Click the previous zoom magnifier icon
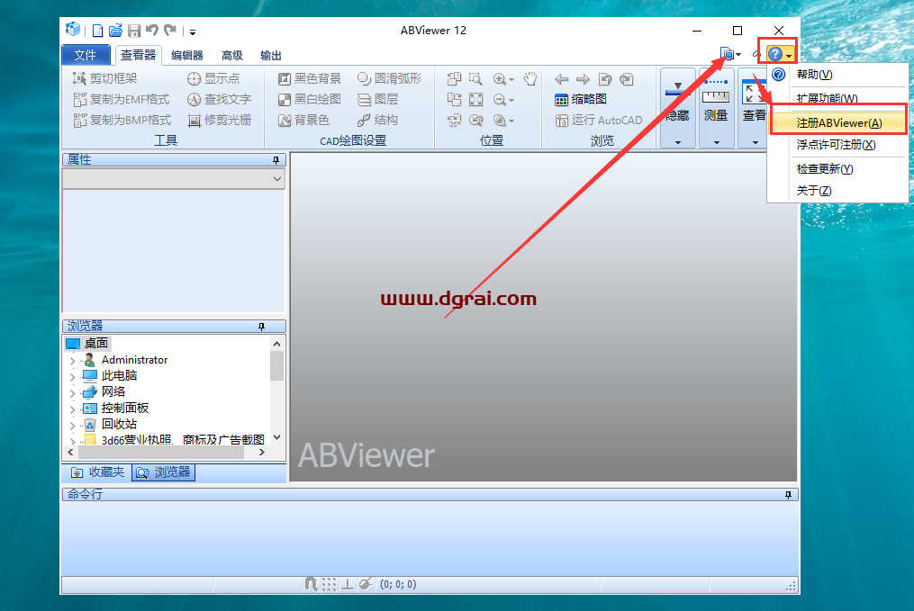This screenshot has height=611, width=914. 475,121
